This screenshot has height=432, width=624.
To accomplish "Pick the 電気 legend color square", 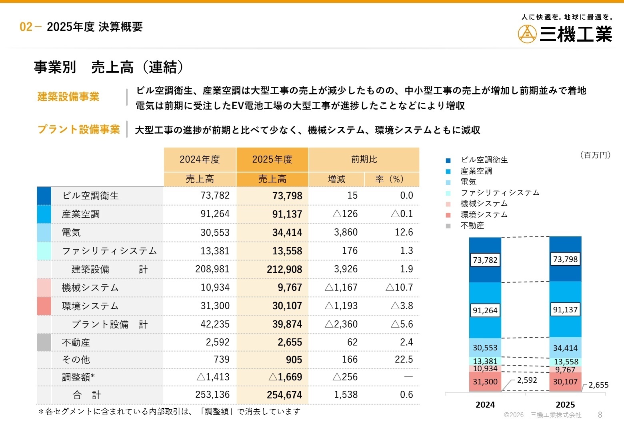I will tap(448, 182).
